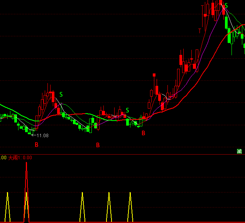Click the first green S sell marker
The width and height of the screenshot is (245, 223).
(61, 94)
